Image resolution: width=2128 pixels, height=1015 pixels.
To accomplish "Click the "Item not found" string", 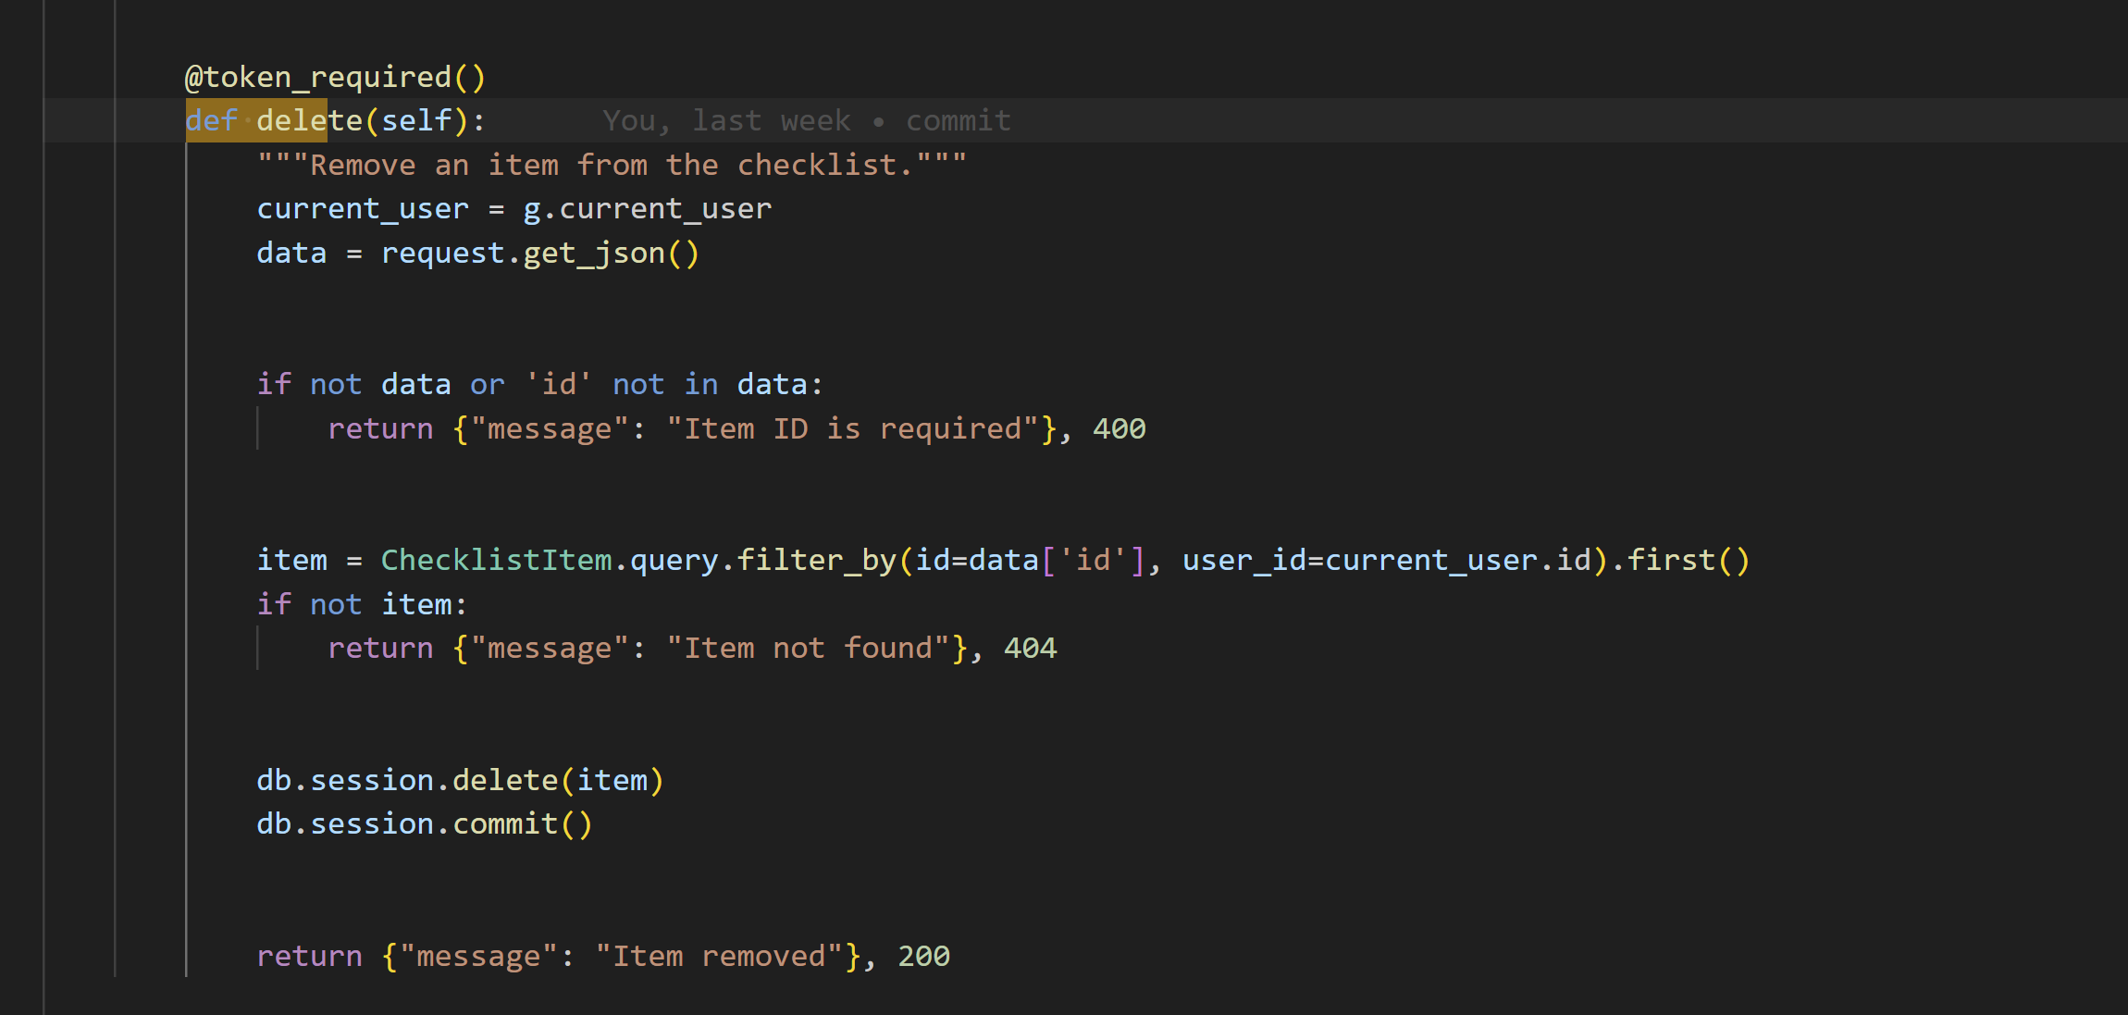I will (x=807, y=648).
